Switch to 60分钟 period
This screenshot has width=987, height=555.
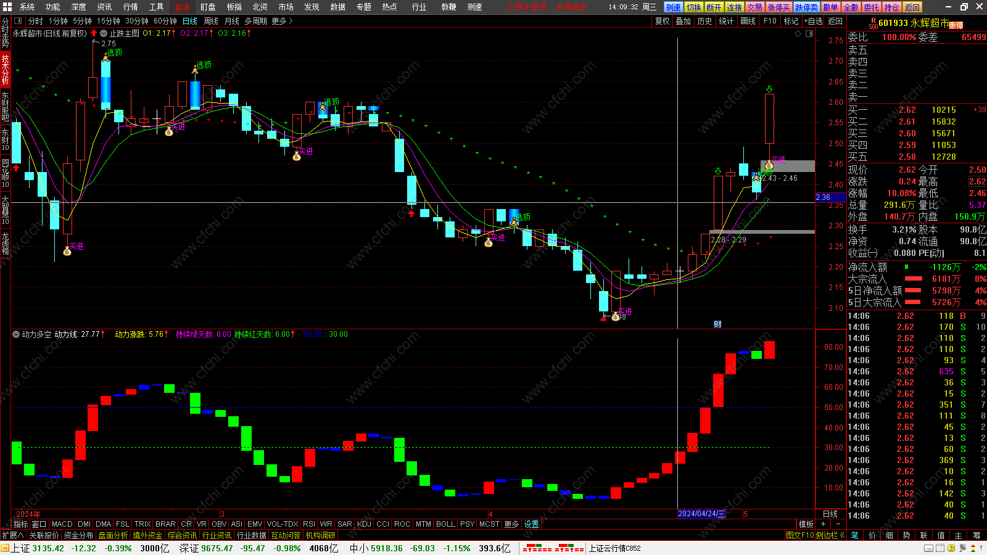tap(165, 21)
